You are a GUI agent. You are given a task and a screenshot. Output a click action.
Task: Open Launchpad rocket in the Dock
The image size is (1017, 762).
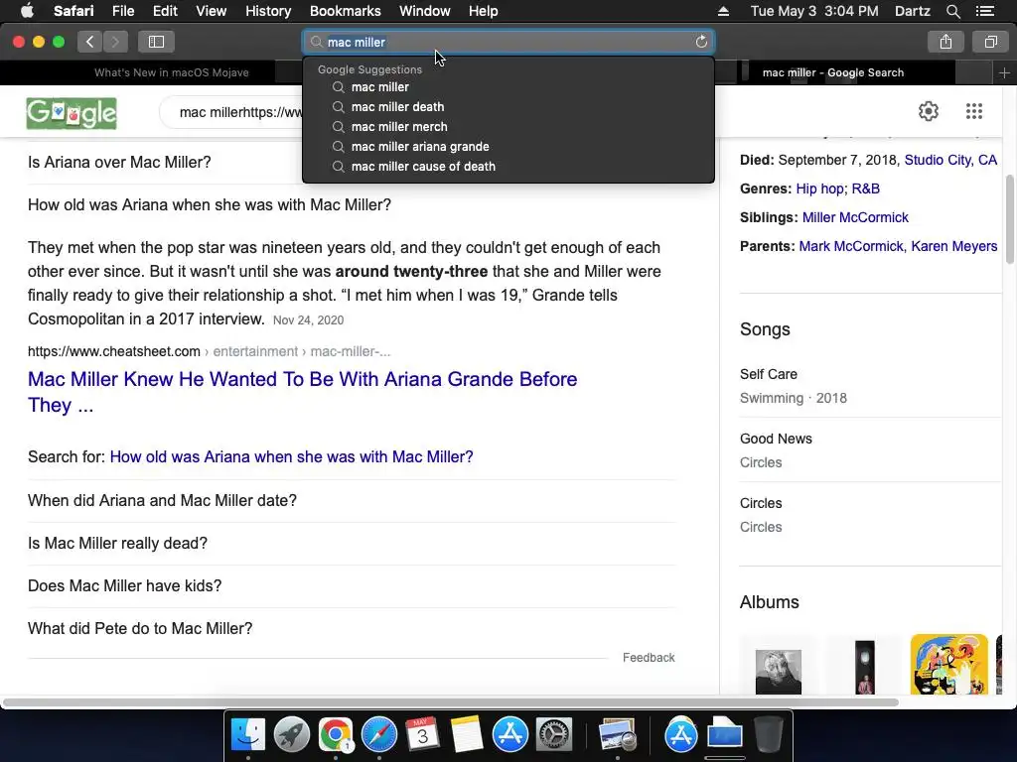tap(291, 735)
